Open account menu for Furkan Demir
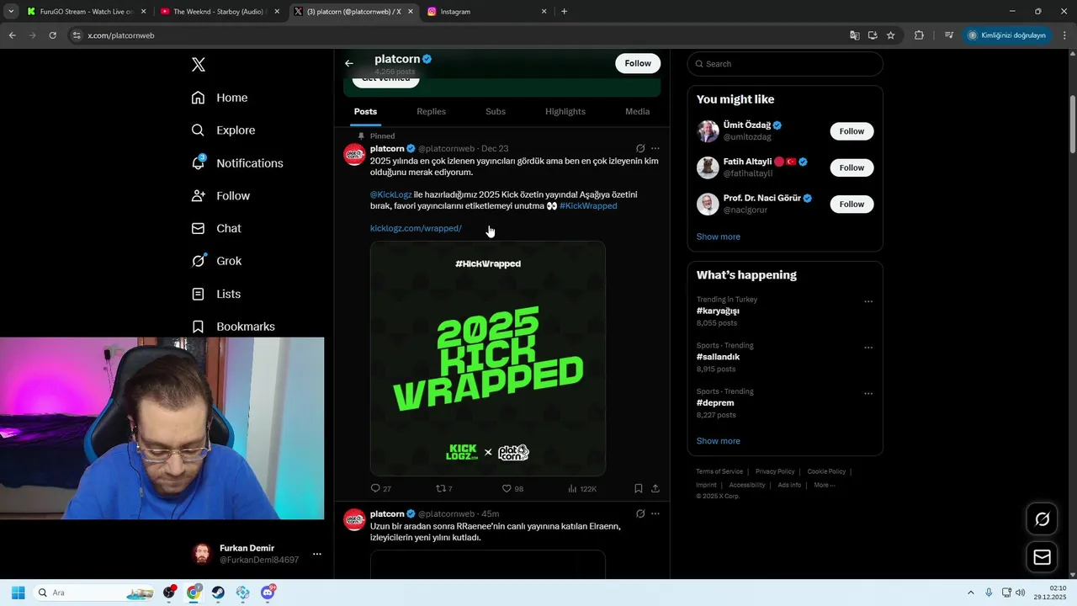Image resolution: width=1077 pixels, height=606 pixels. pos(316,554)
